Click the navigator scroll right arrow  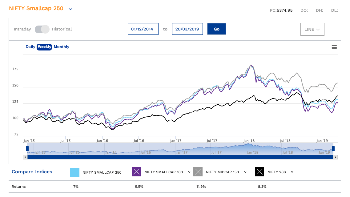[336, 157]
